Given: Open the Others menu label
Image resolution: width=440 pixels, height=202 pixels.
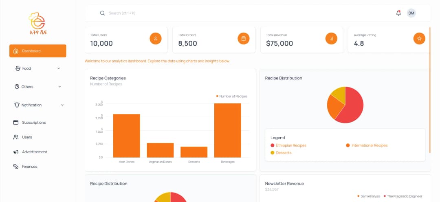Looking at the screenshot, I should point(27,87).
